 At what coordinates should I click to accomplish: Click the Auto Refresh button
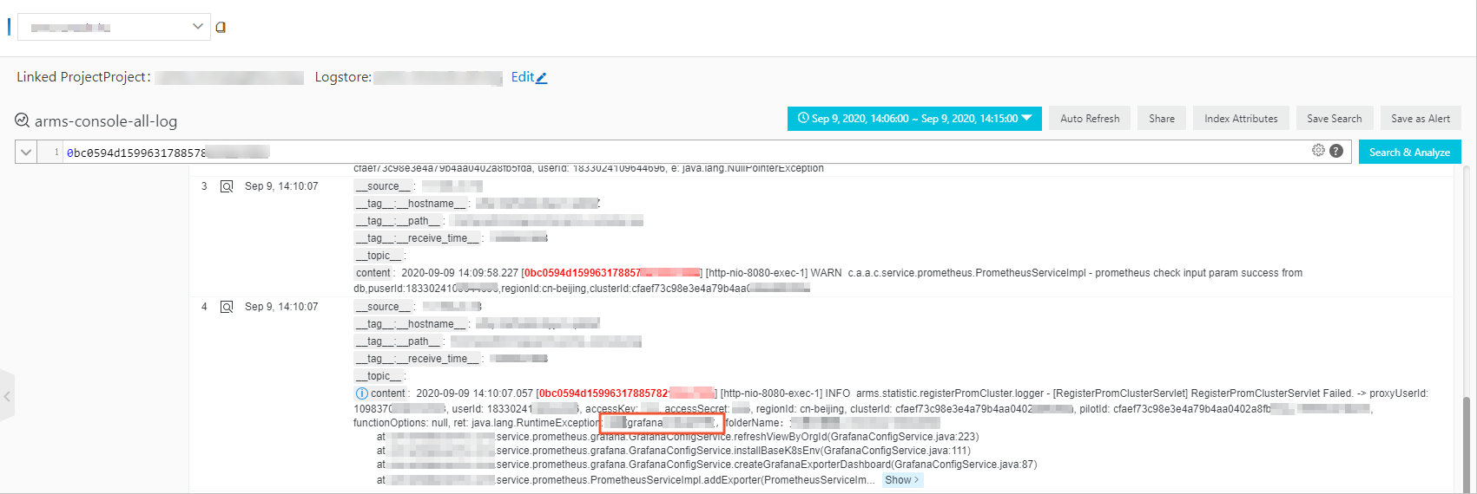point(1090,119)
